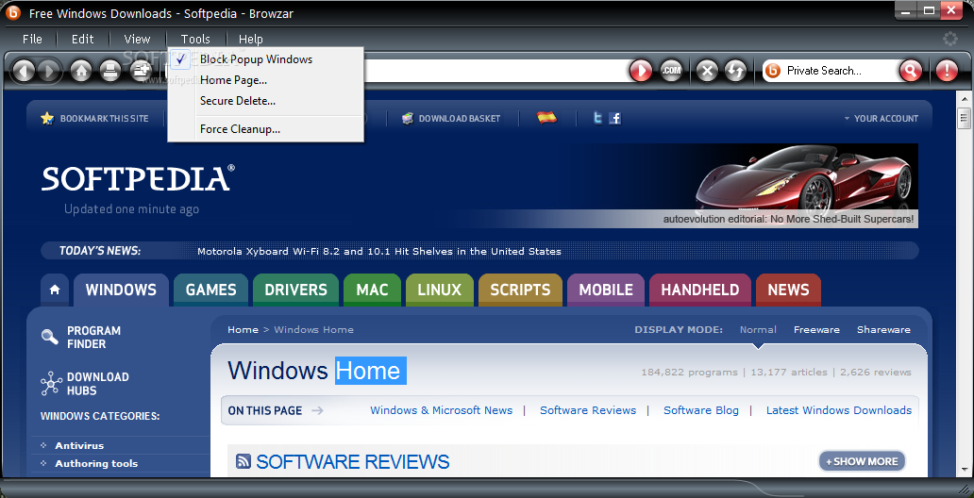Set display mode to Normal

(x=758, y=330)
